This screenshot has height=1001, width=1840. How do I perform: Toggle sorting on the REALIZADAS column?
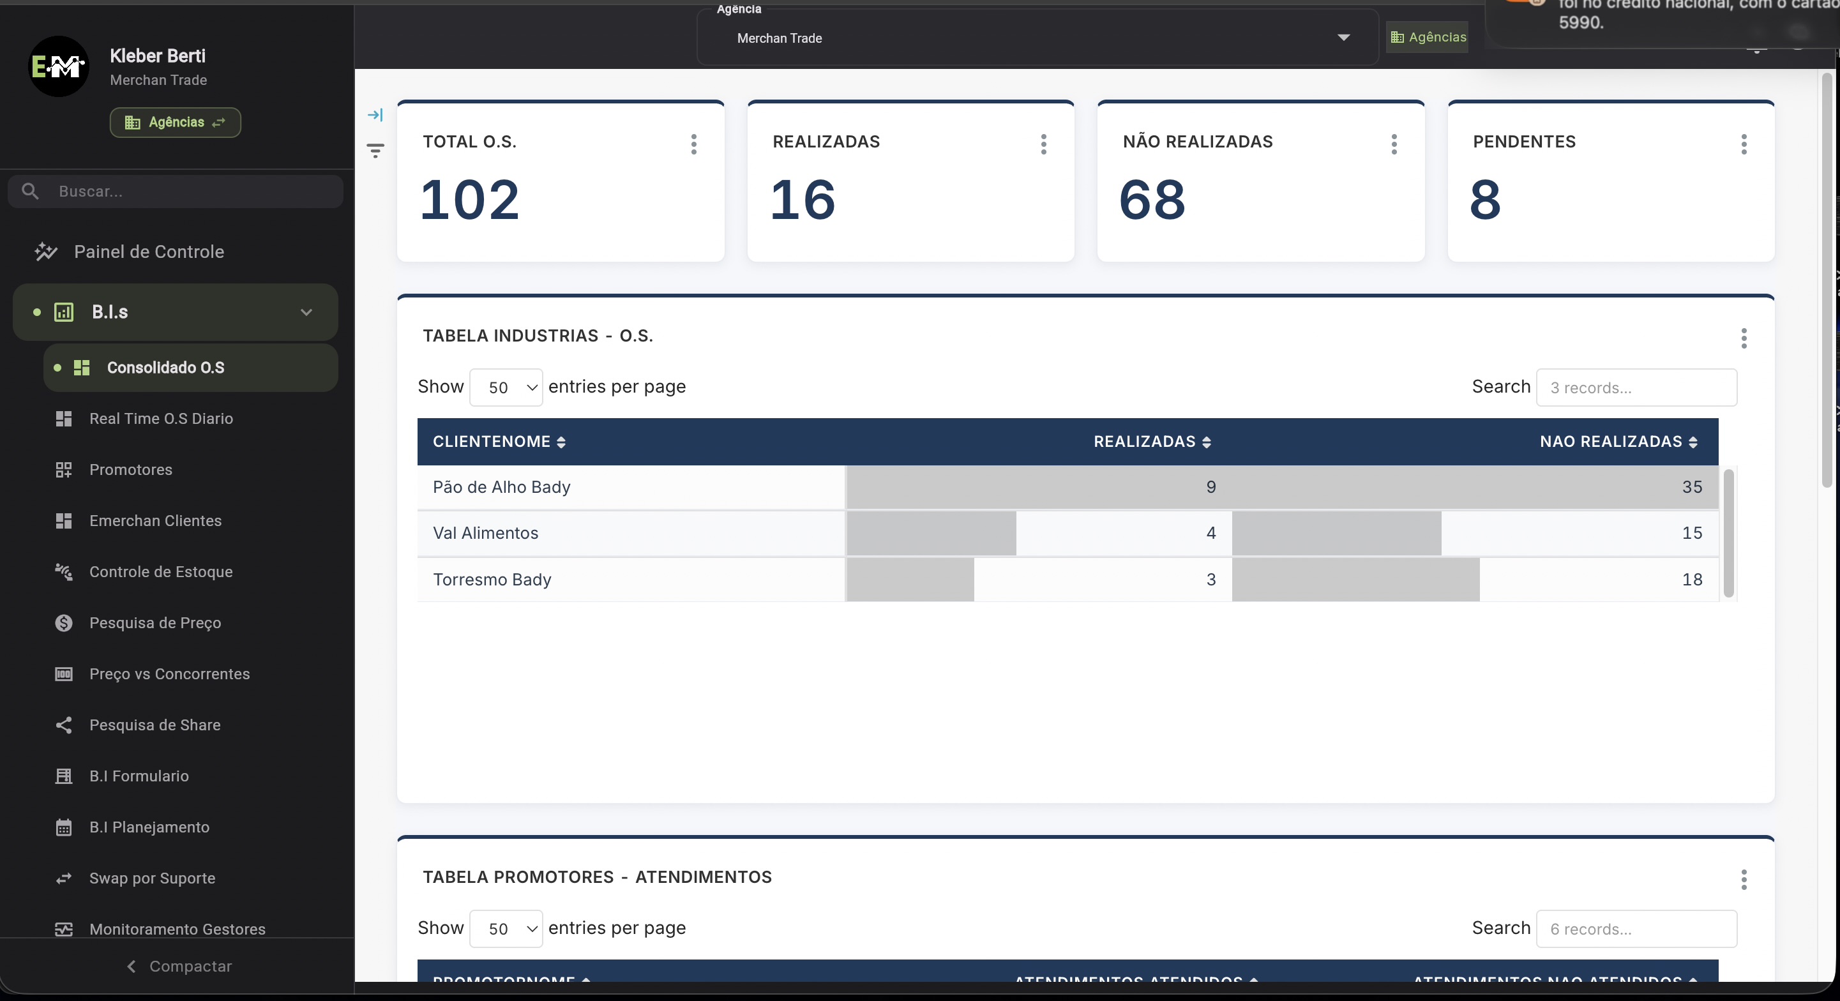click(1207, 442)
